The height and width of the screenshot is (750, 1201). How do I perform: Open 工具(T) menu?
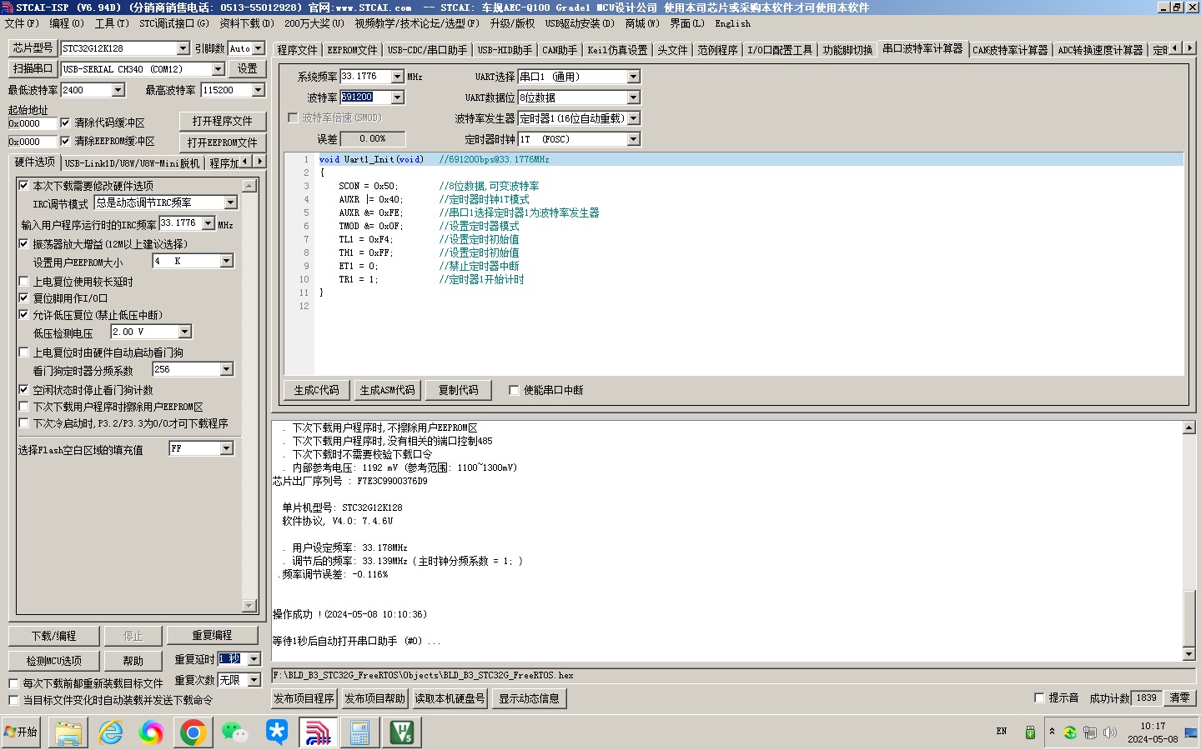pos(112,23)
